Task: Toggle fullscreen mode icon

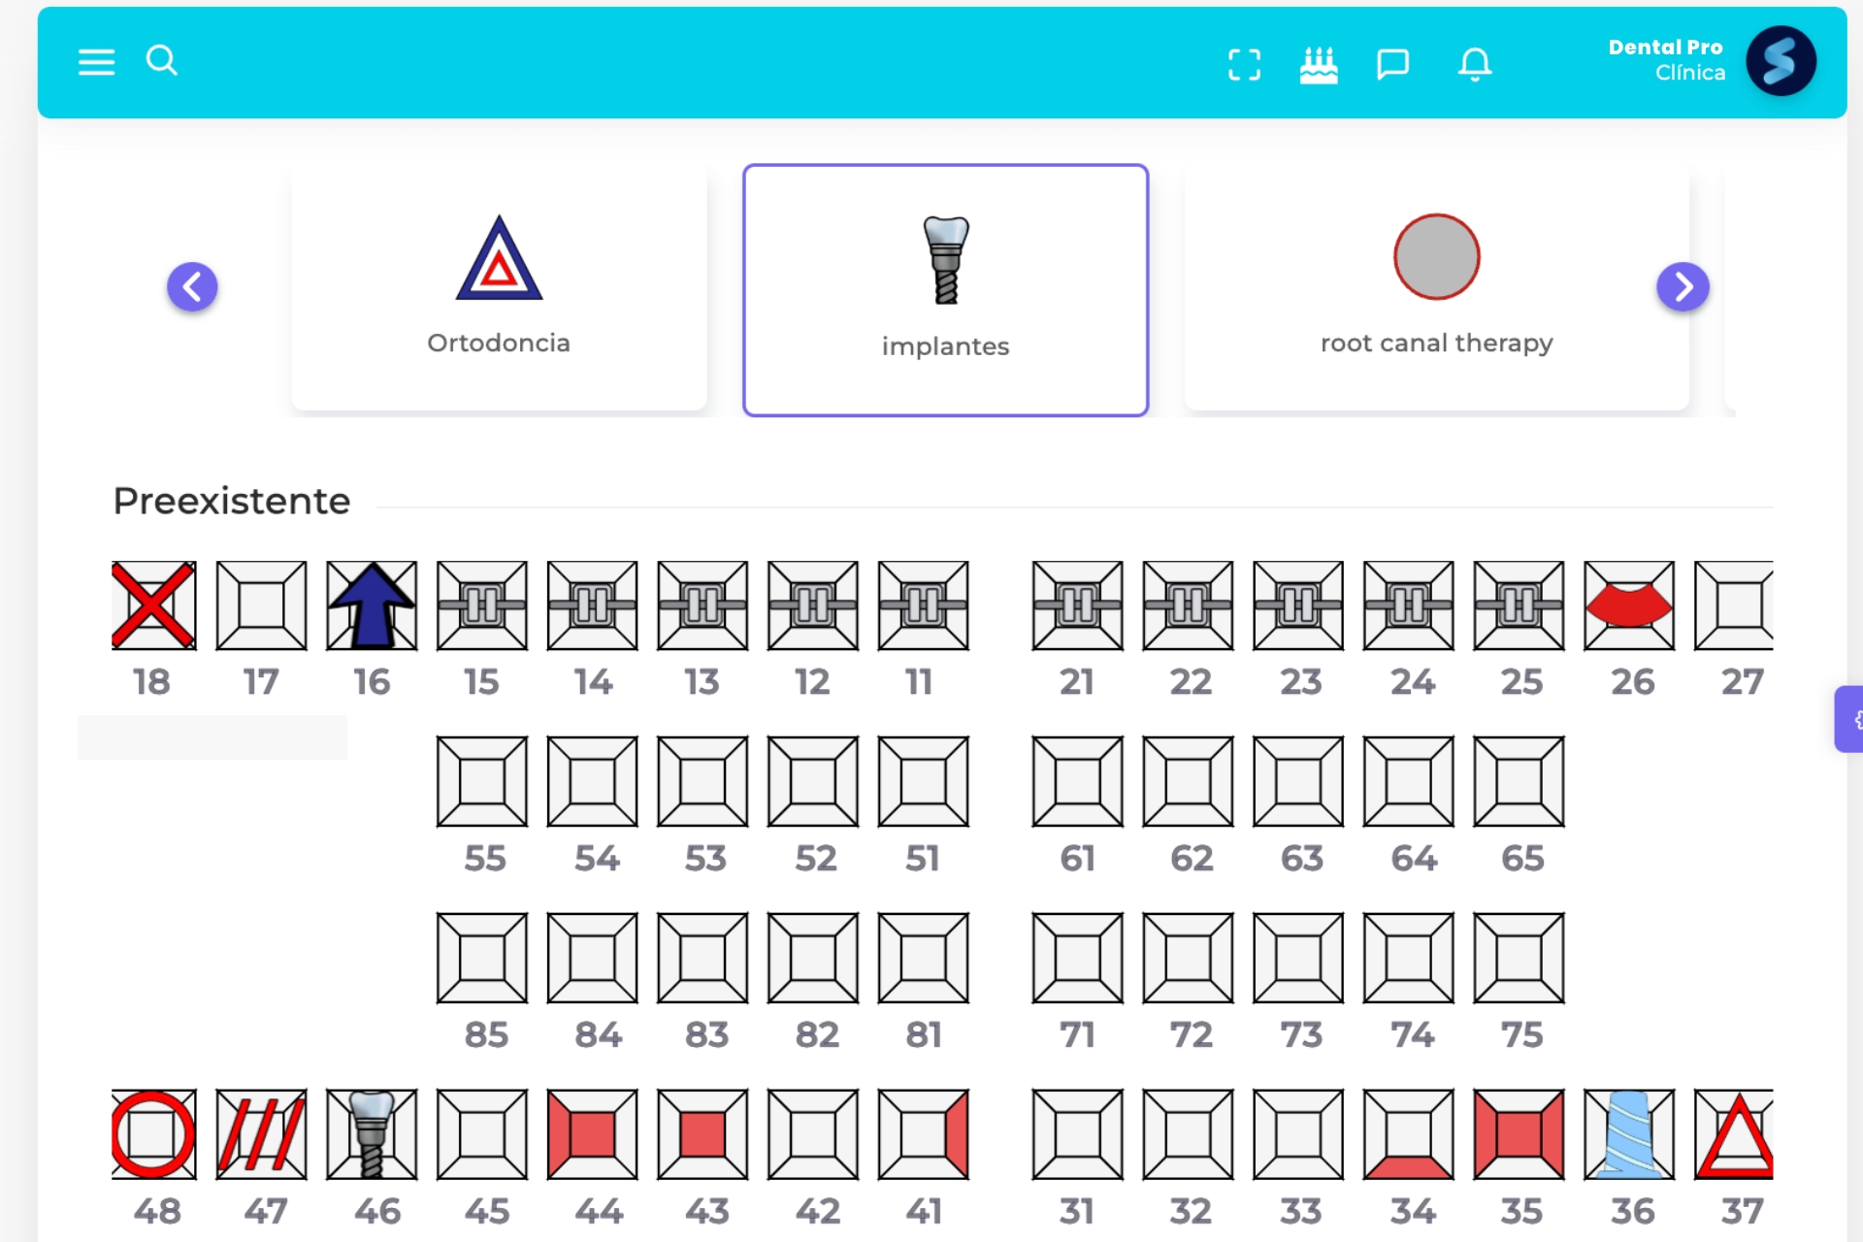Action: pos(1244,65)
